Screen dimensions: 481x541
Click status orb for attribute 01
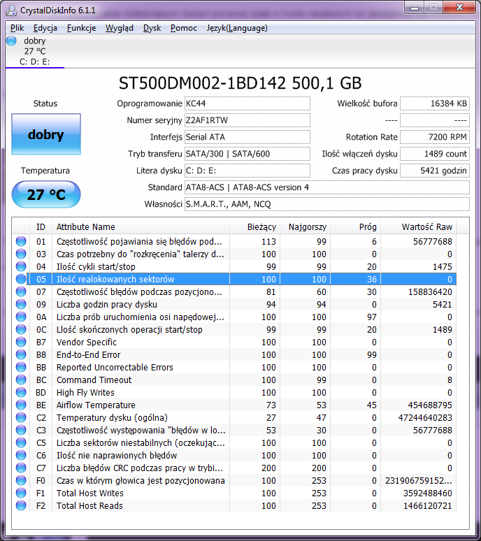point(21,241)
